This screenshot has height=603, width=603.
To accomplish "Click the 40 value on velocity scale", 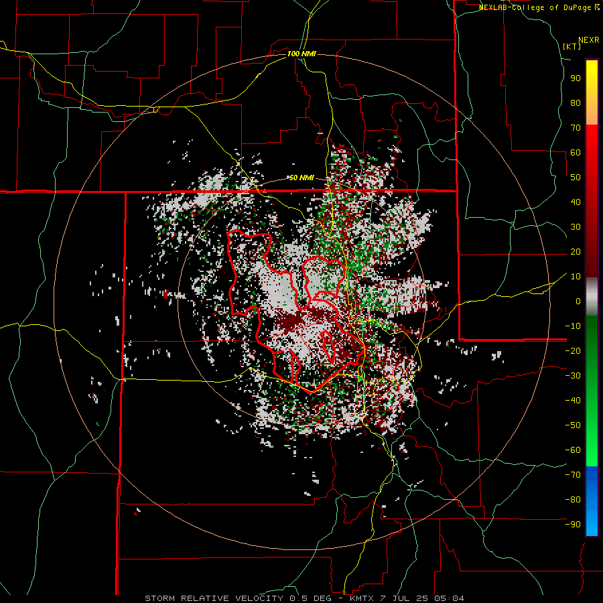I will tap(576, 202).
